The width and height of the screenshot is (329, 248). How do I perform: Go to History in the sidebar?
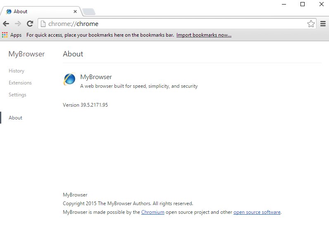coord(17,71)
